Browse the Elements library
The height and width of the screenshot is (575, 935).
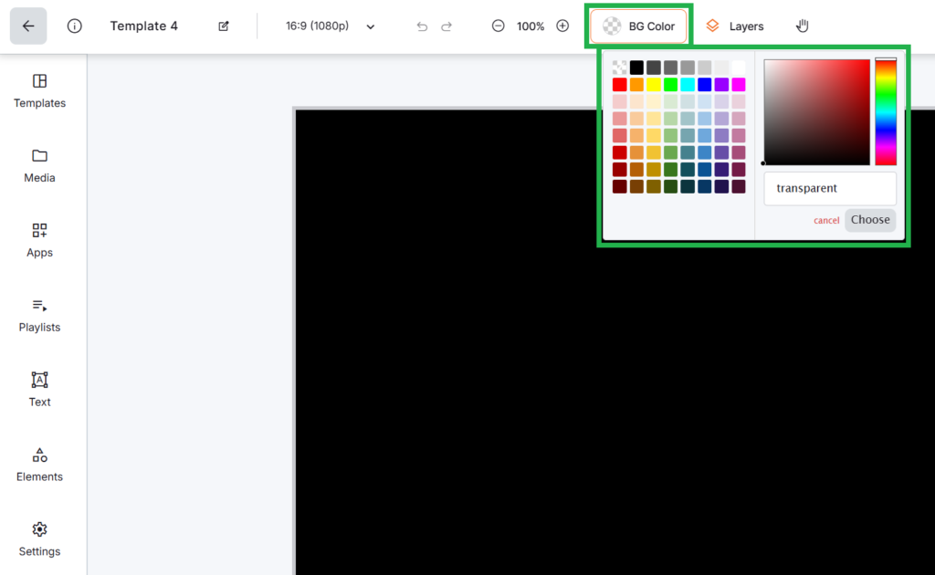point(39,464)
